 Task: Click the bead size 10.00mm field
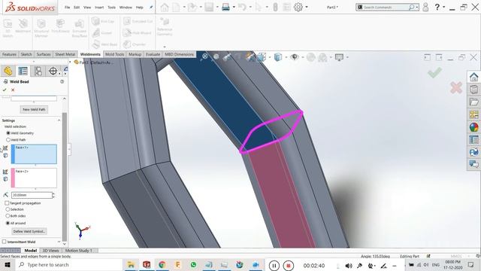(x=32, y=195)
